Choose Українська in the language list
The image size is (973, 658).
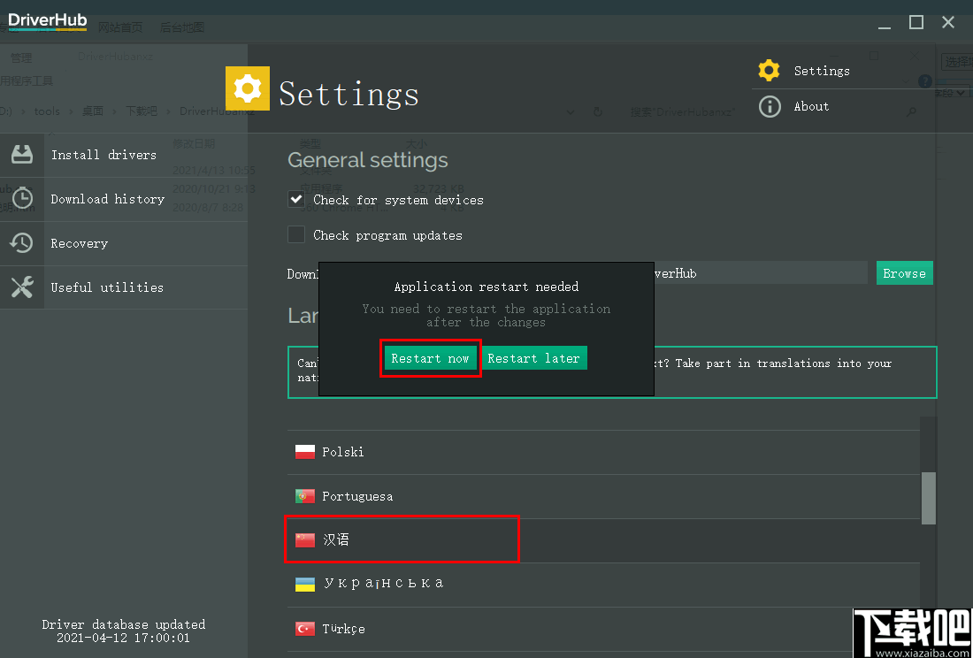click(x=383, y=584)
